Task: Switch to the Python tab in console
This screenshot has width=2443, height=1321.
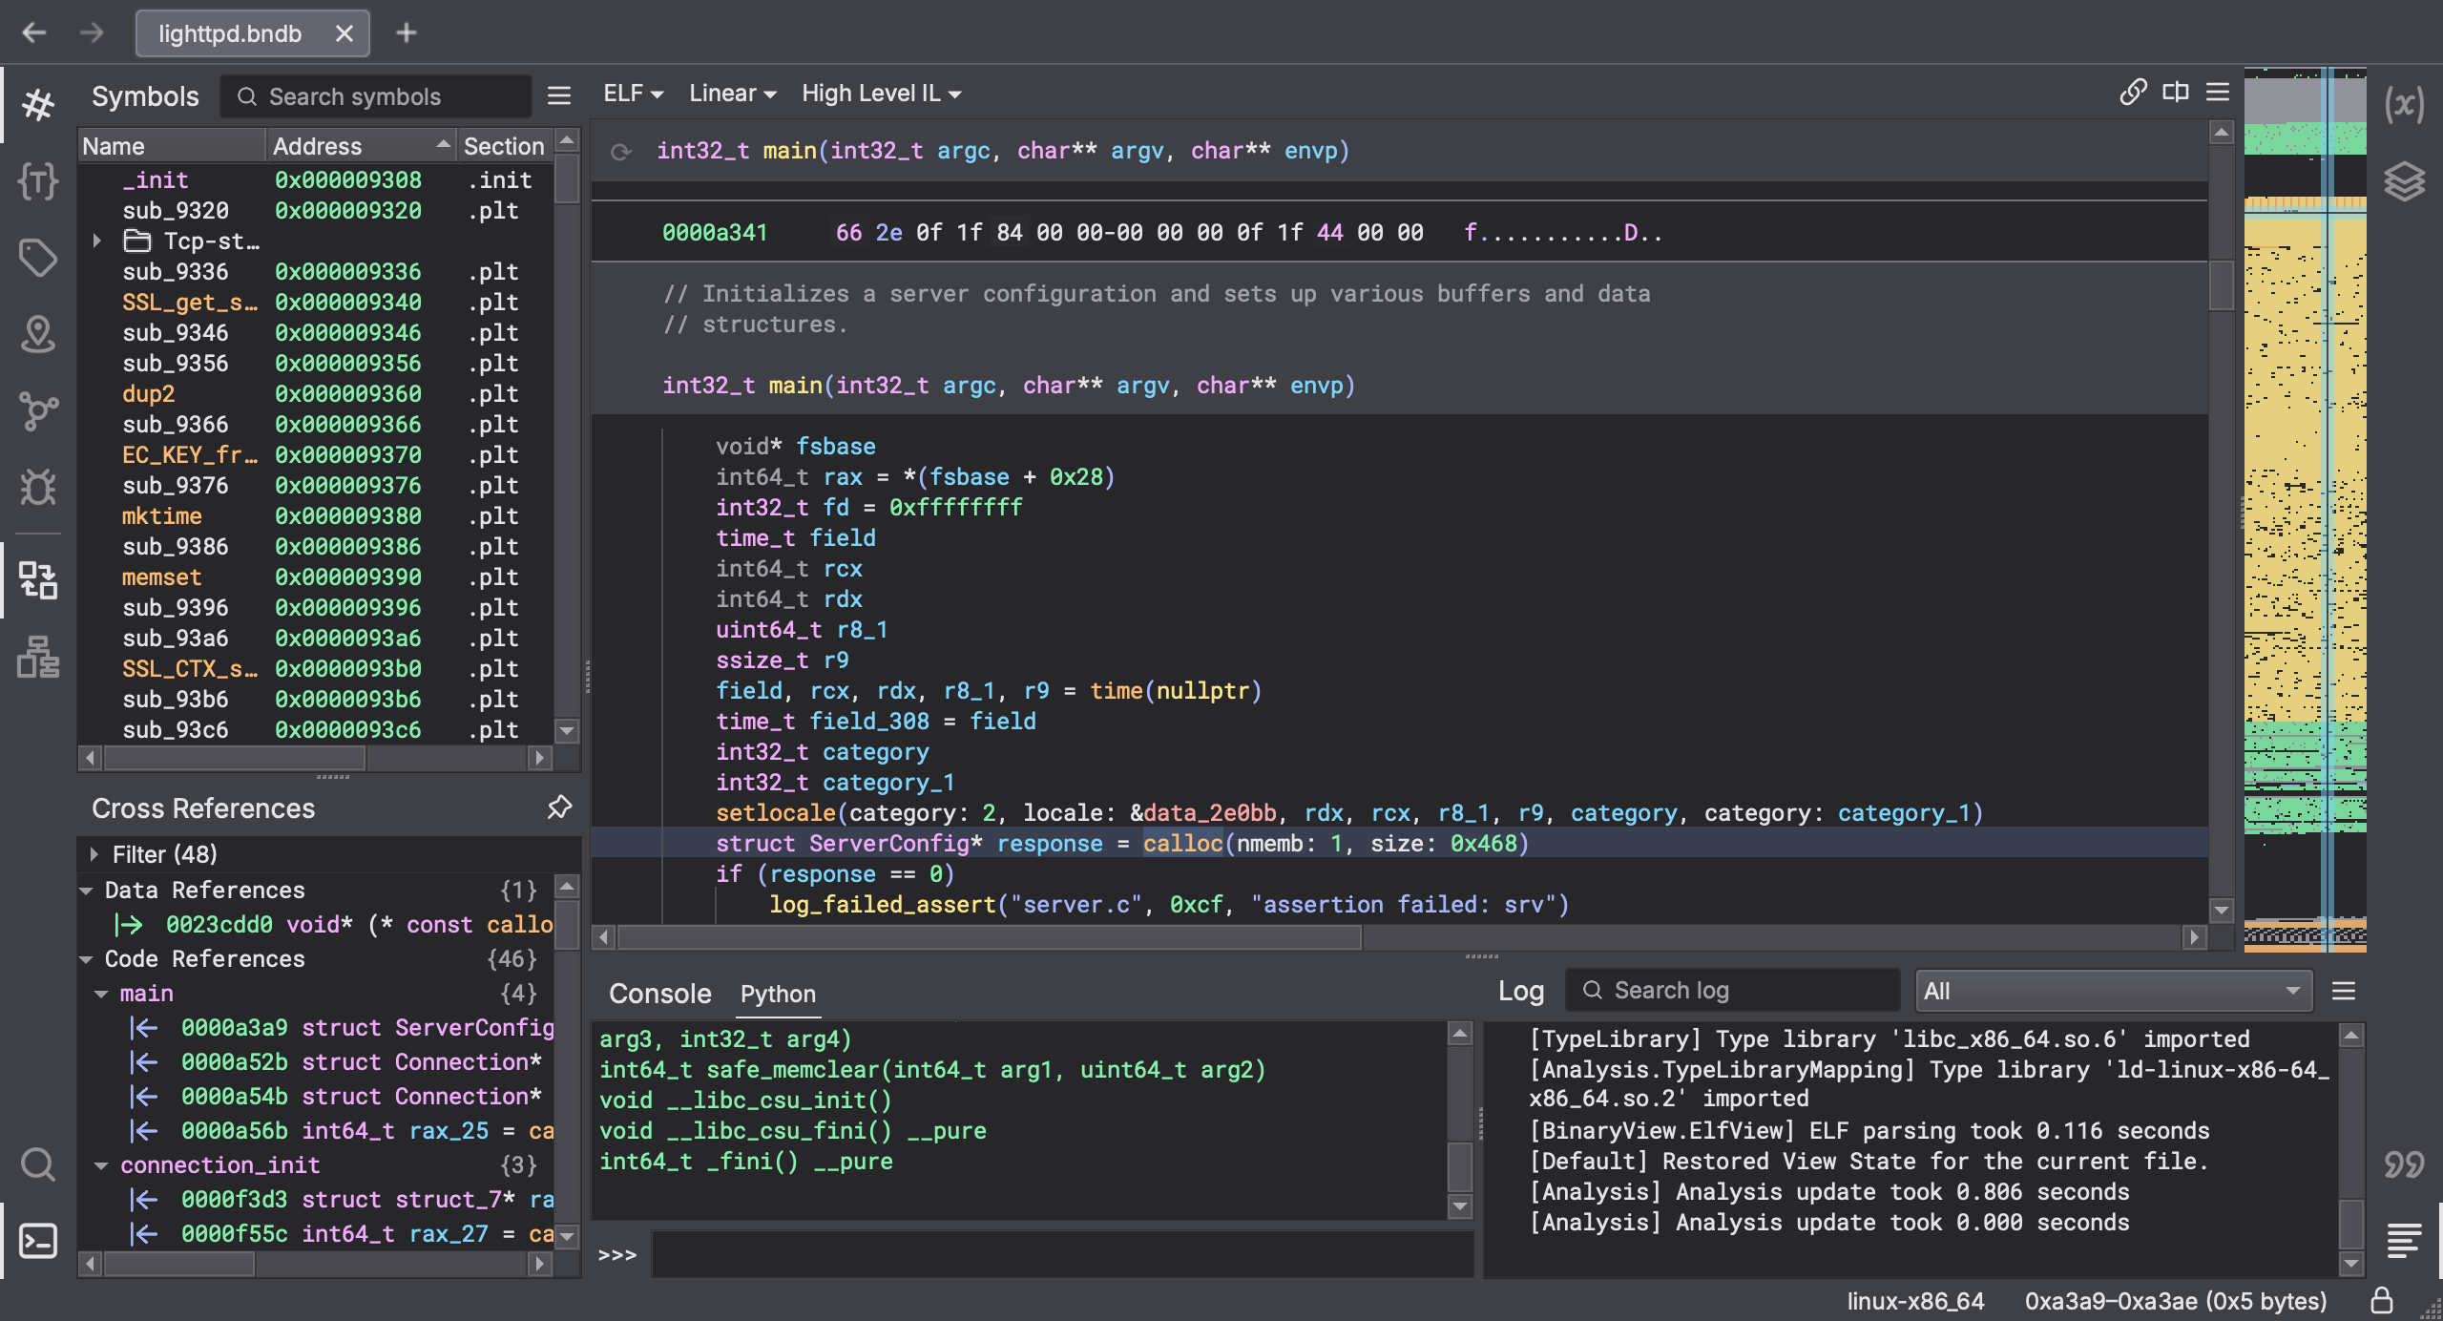Action: [x=776, y=993]
